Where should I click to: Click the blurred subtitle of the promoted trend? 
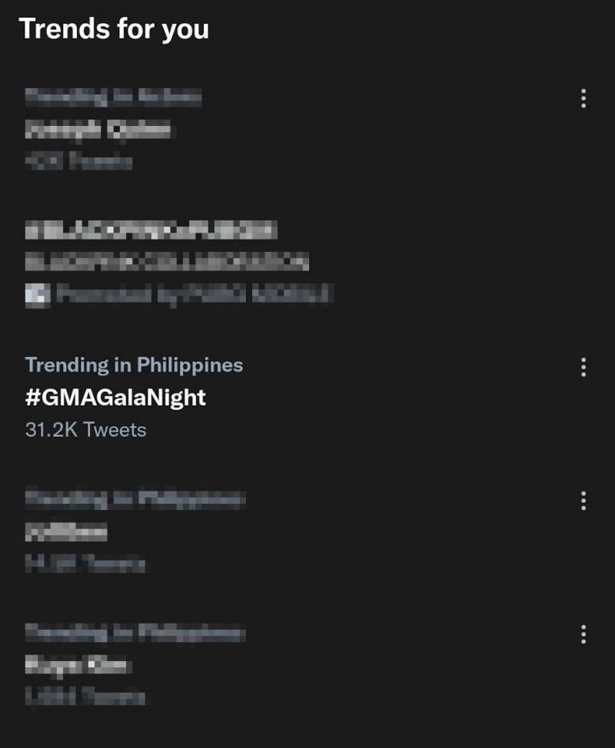[167, 262]
